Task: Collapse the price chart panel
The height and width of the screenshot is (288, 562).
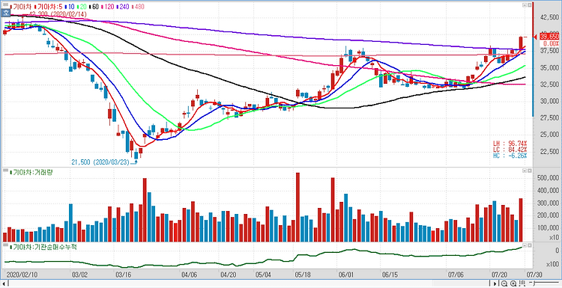Action: [525, 5]
